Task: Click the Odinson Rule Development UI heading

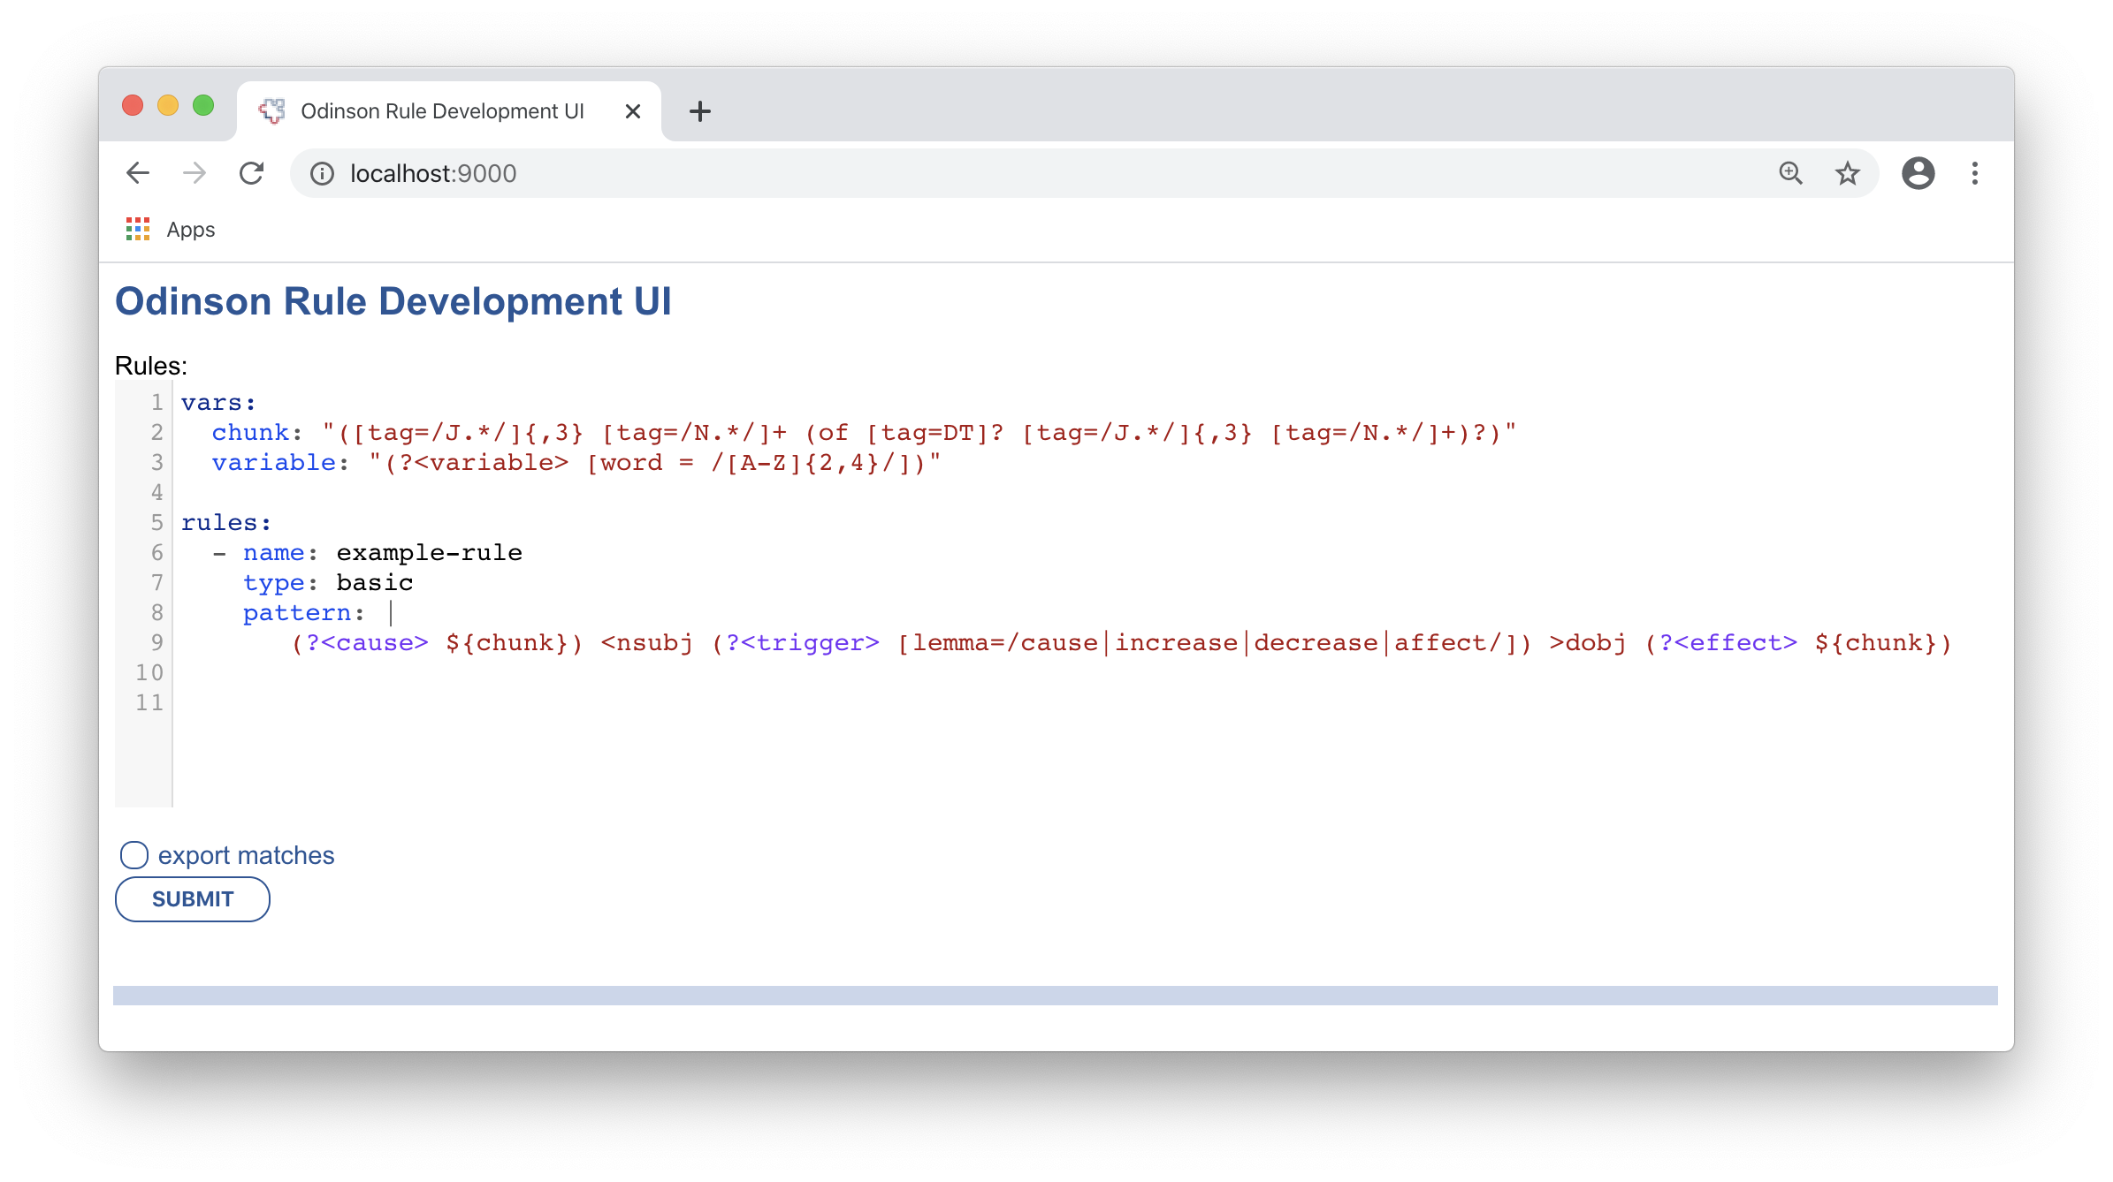Action: tap(393, 301)
